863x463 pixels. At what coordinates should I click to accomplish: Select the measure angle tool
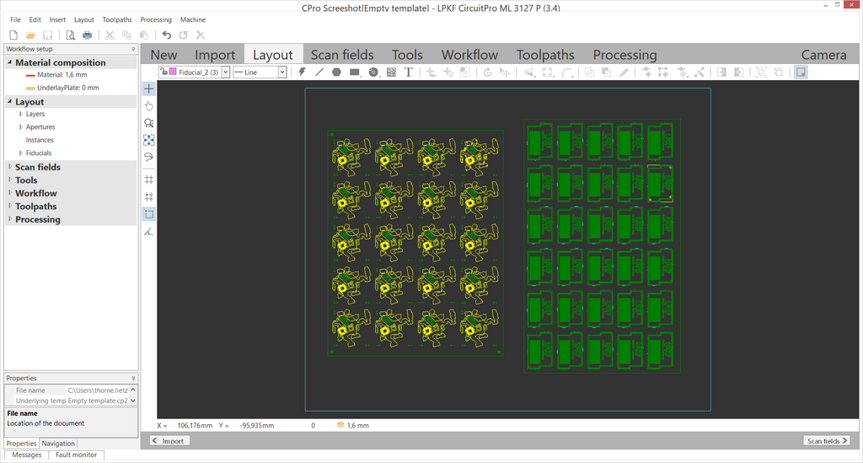point(149,231)
